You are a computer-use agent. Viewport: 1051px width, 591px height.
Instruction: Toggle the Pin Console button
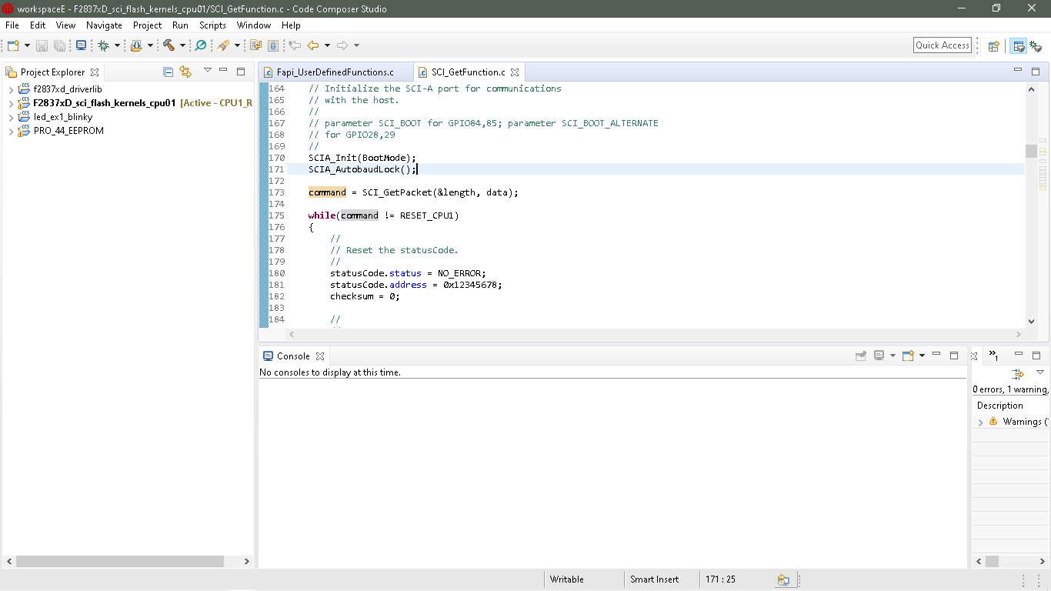(861, 356)
